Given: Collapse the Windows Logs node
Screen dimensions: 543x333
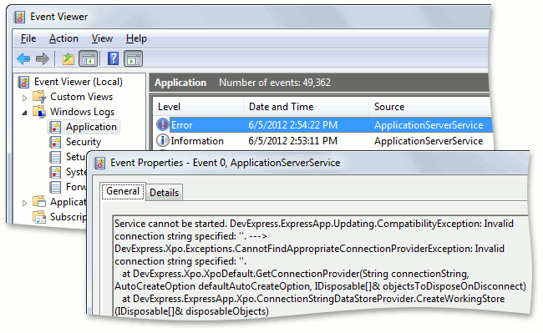Looking at the screenshot, I should 24,113.
